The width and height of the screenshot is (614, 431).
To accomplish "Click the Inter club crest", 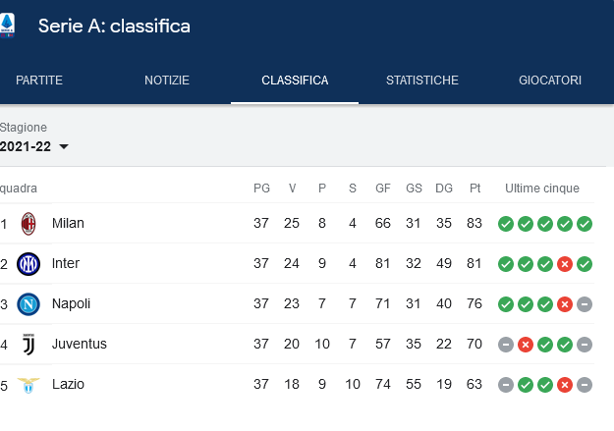I will 28,264.
